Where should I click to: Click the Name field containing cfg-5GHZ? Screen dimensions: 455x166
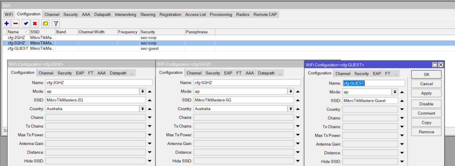tap(247, 83)
